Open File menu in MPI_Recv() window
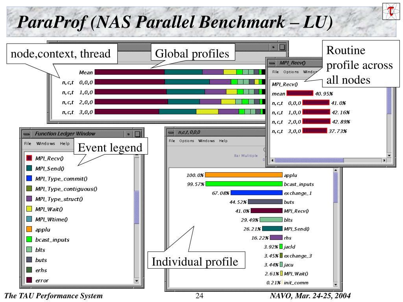Image resolution: width=403 pixels, height=302 pixels. pos(275,72)
